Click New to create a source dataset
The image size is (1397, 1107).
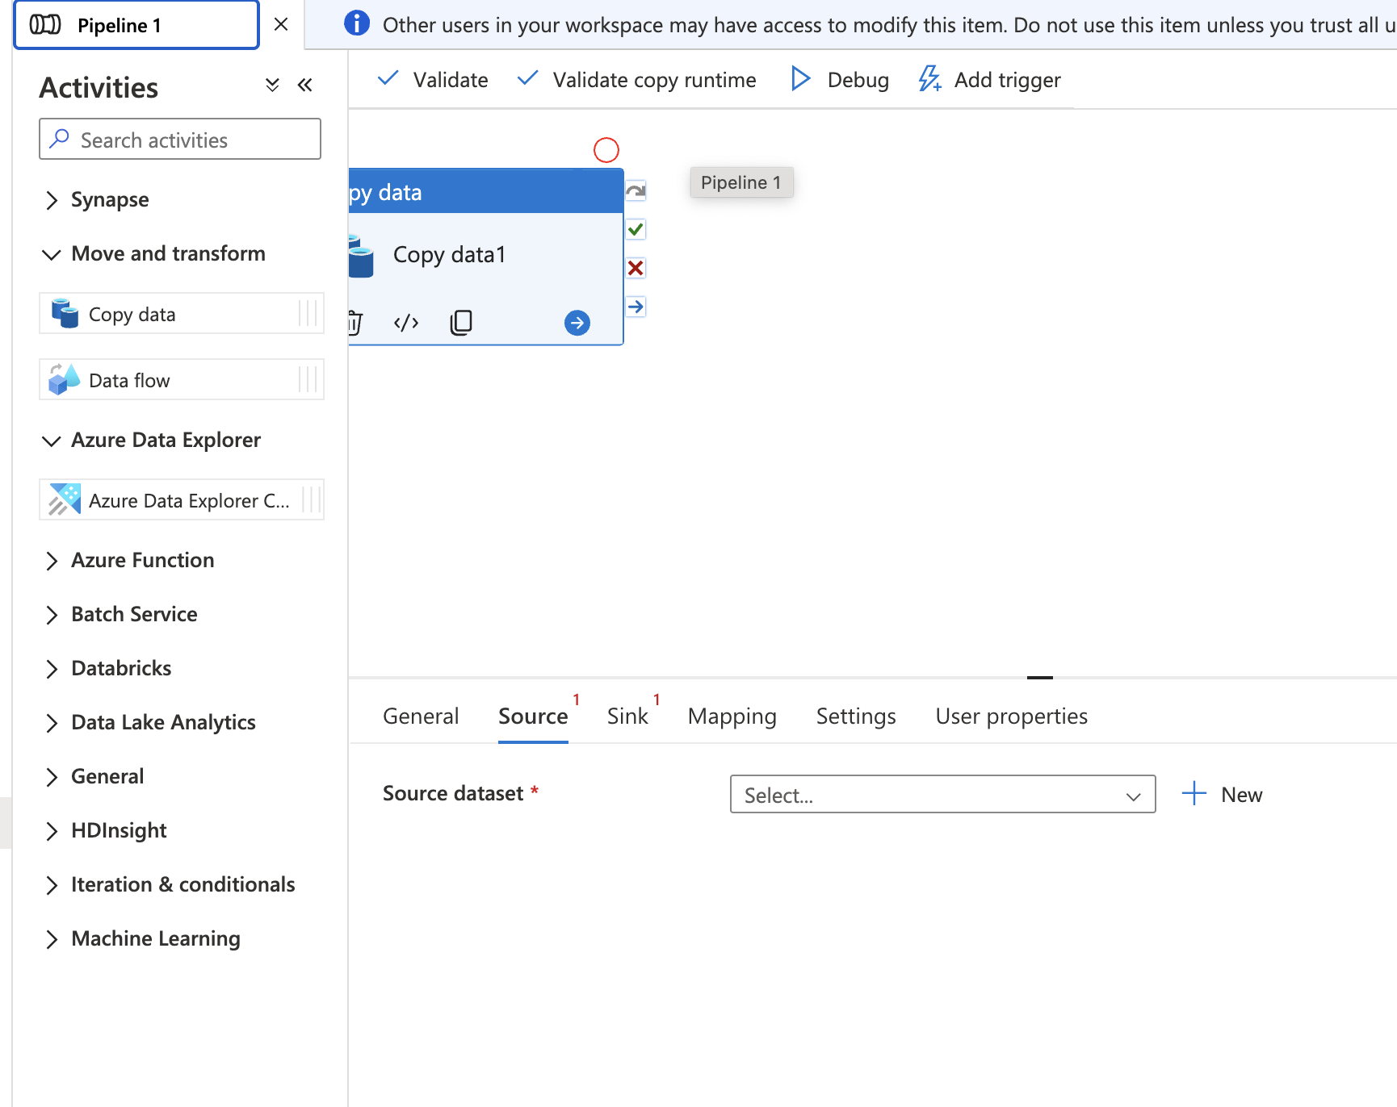(1223, 795)
